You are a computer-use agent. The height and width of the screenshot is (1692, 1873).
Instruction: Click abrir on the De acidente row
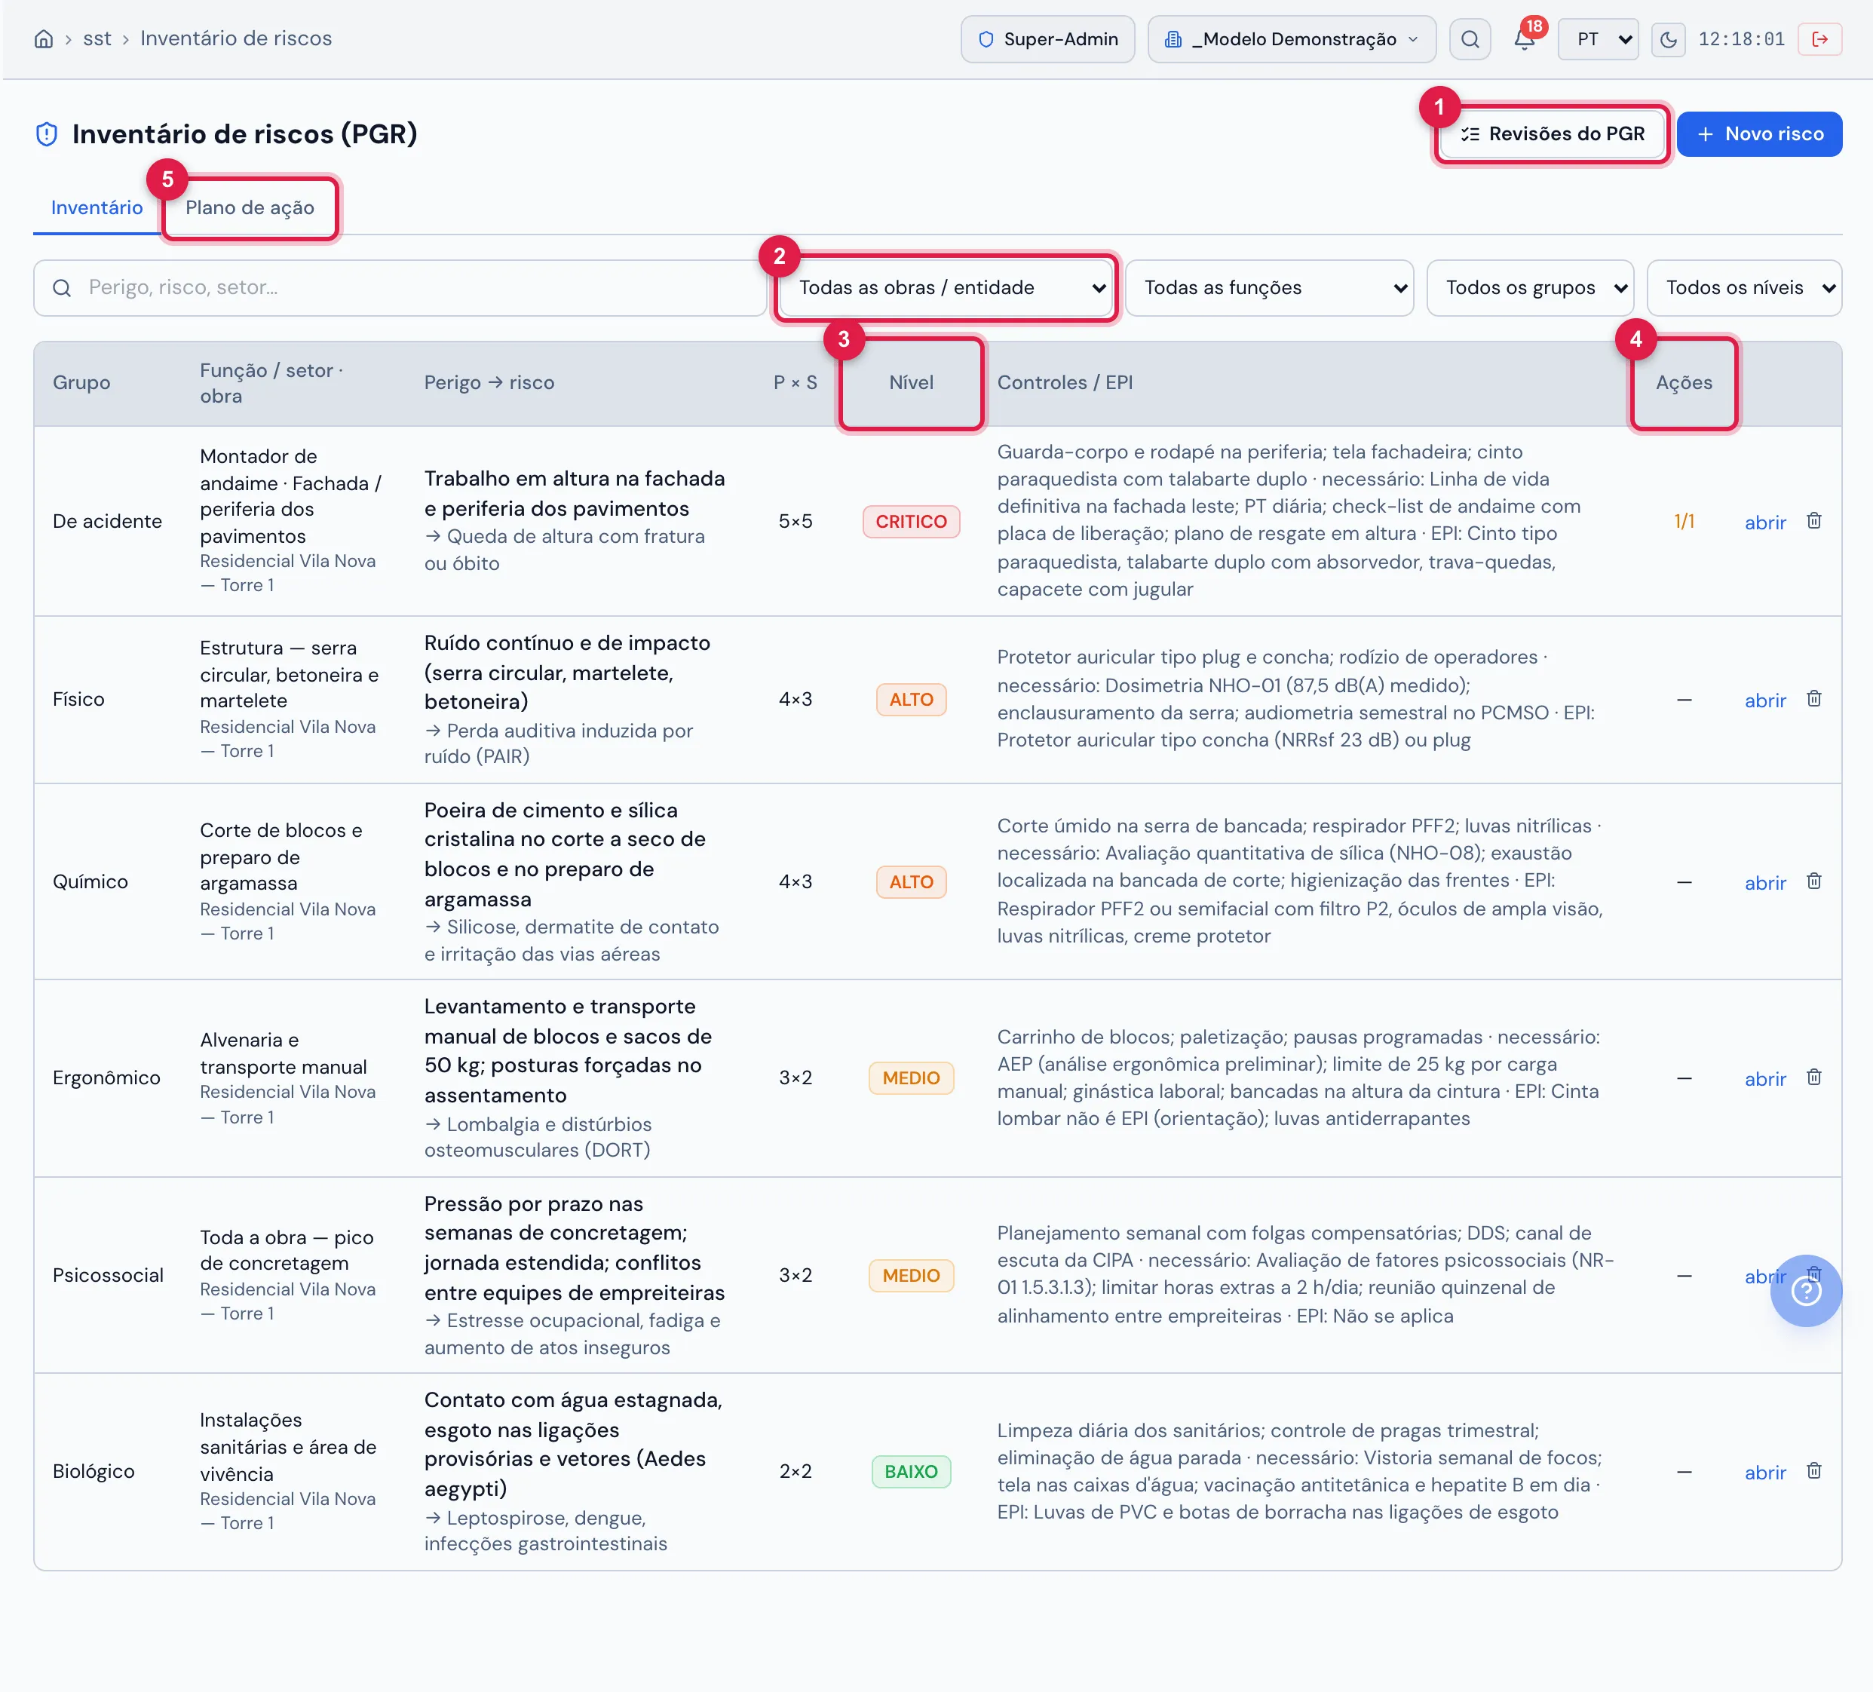(1764, 523)
